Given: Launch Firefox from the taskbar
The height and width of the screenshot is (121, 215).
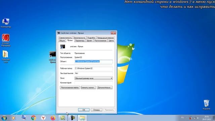Looking at the screenshot, I should (53, 118).
